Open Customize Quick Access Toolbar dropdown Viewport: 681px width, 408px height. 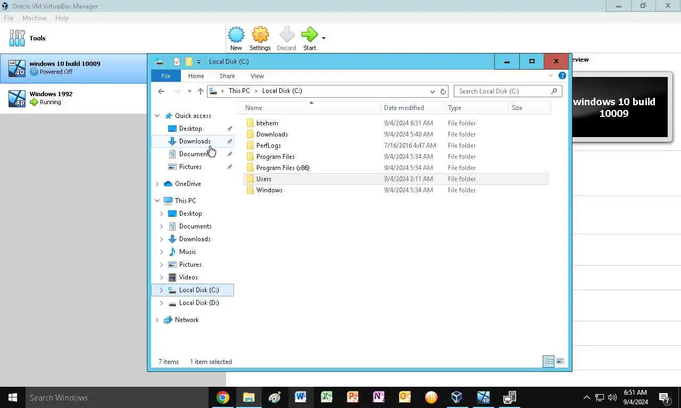pyautogui.click(x=198, y=62)
